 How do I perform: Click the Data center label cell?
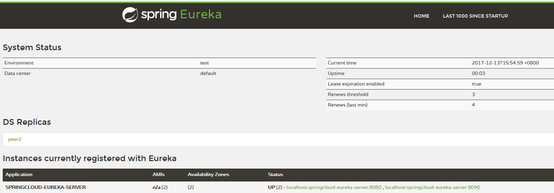point(18,73)
